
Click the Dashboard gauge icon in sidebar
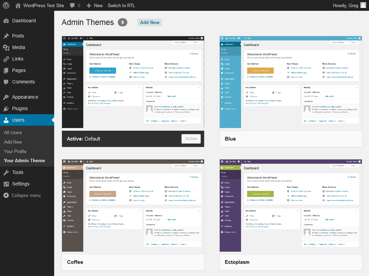click(6, 21)
